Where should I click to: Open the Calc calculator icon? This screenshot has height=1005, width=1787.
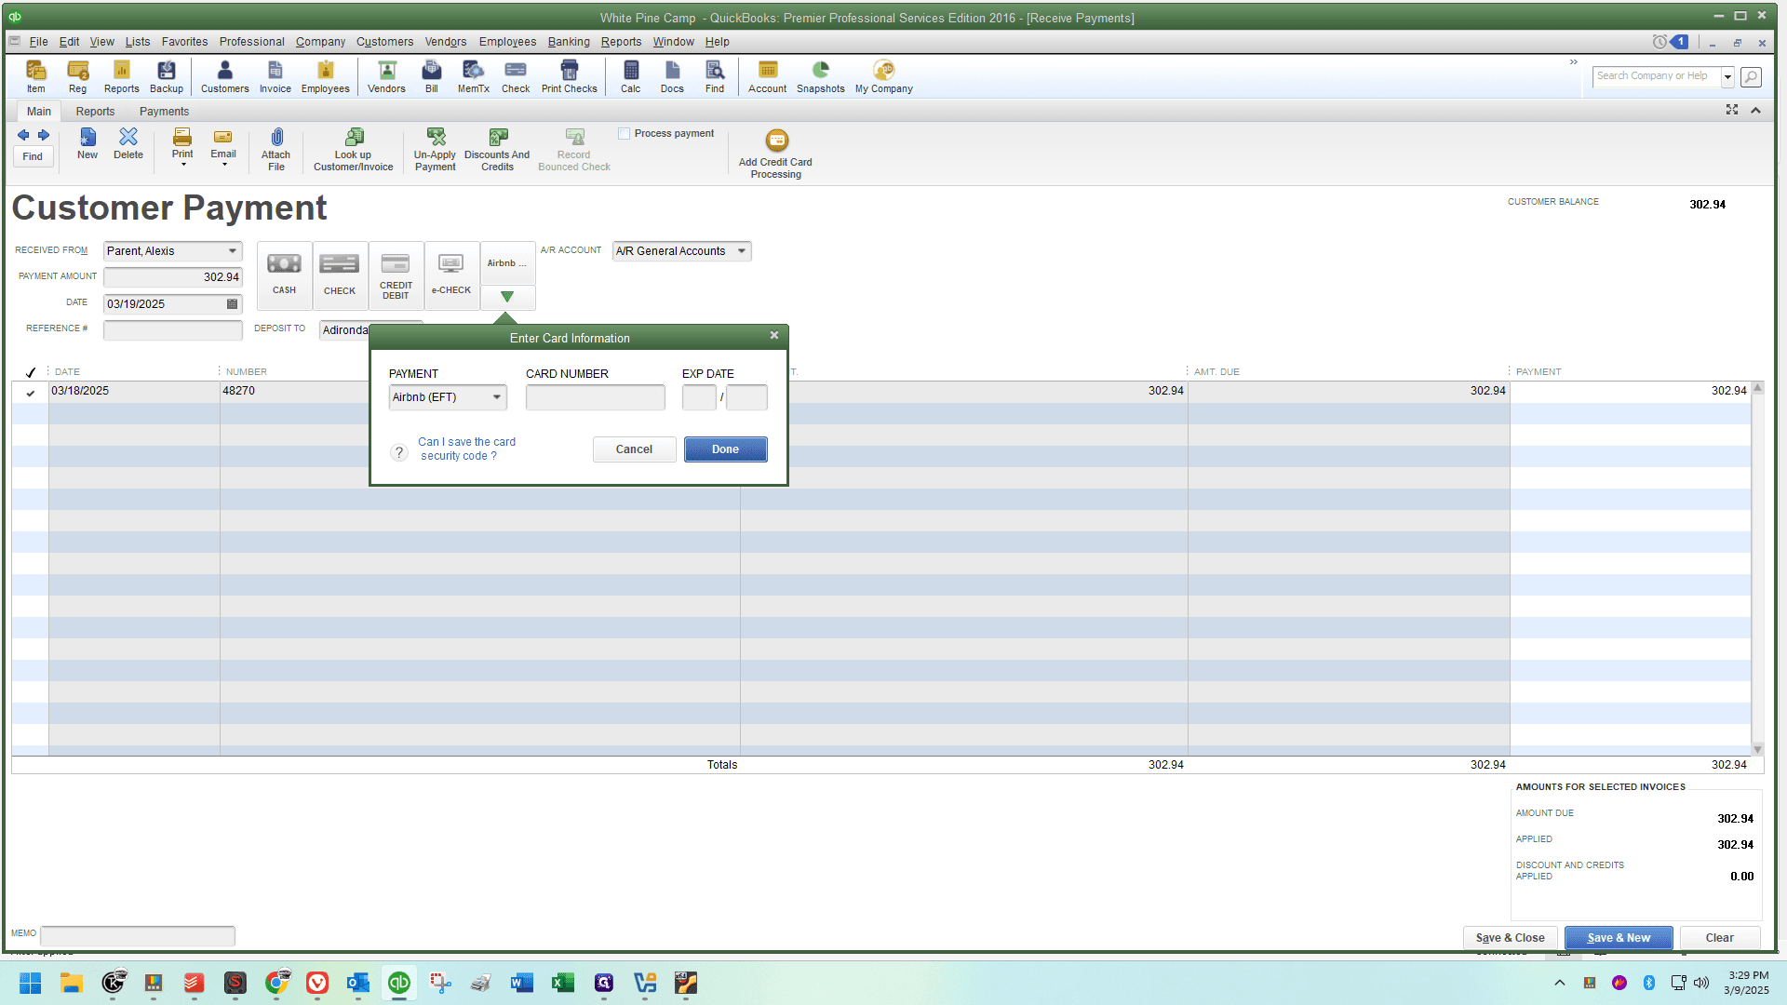pos(630,76)
